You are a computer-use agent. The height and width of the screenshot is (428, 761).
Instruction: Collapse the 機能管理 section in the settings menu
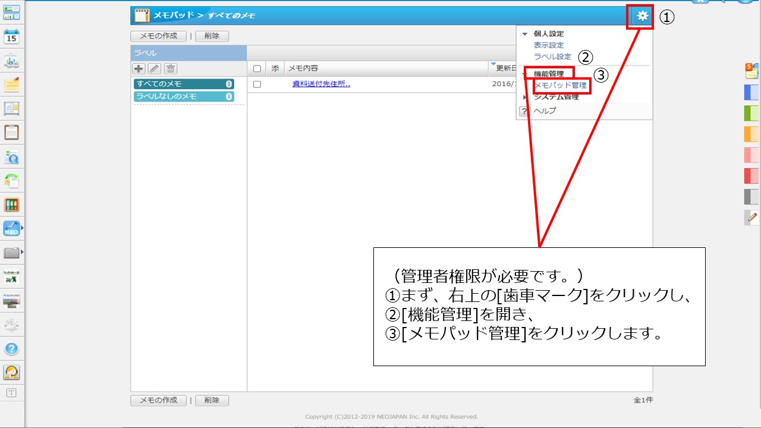(524, 74)
